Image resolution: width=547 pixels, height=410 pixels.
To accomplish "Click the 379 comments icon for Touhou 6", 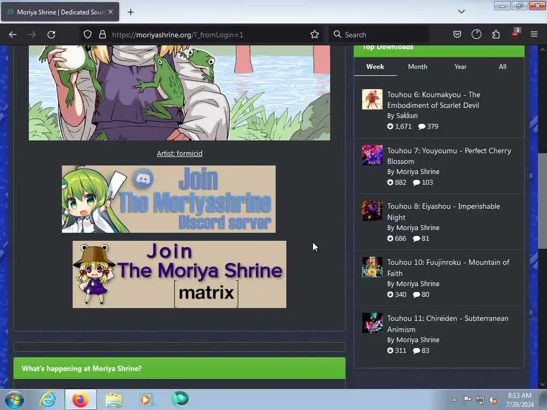I will pyautogui.click(x=422, y=127).
